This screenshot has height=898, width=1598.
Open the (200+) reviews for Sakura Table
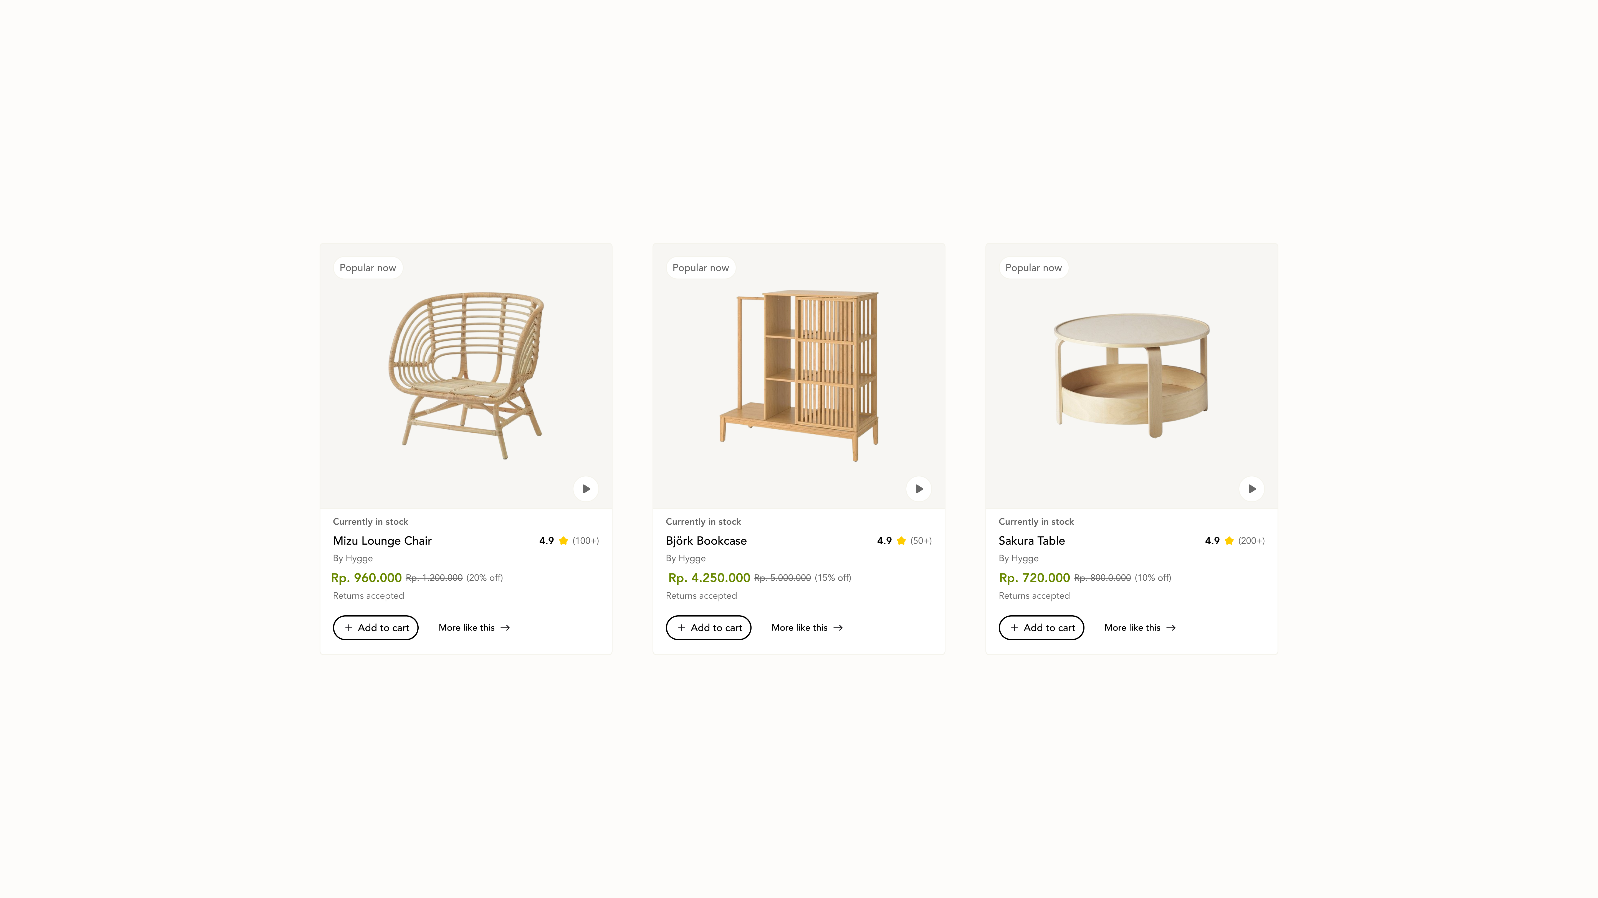[x=1251, y=540]
